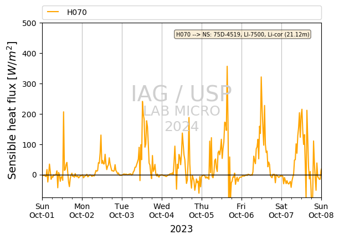Click the y-axis tick value 0

[34, 175]
